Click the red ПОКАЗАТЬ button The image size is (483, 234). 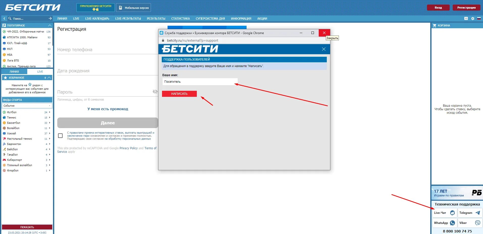click(x=27, y=227)
